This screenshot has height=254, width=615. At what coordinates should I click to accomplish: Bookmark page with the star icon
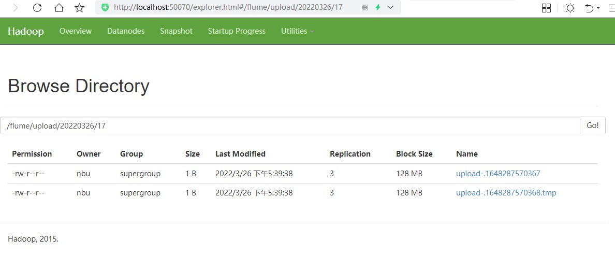(x=80, y=7)
